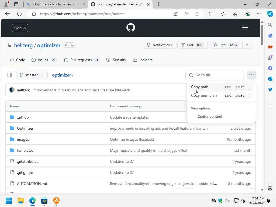Open Windows Start menu
Viewport: 276px width, 207px height.
(9, 201)
